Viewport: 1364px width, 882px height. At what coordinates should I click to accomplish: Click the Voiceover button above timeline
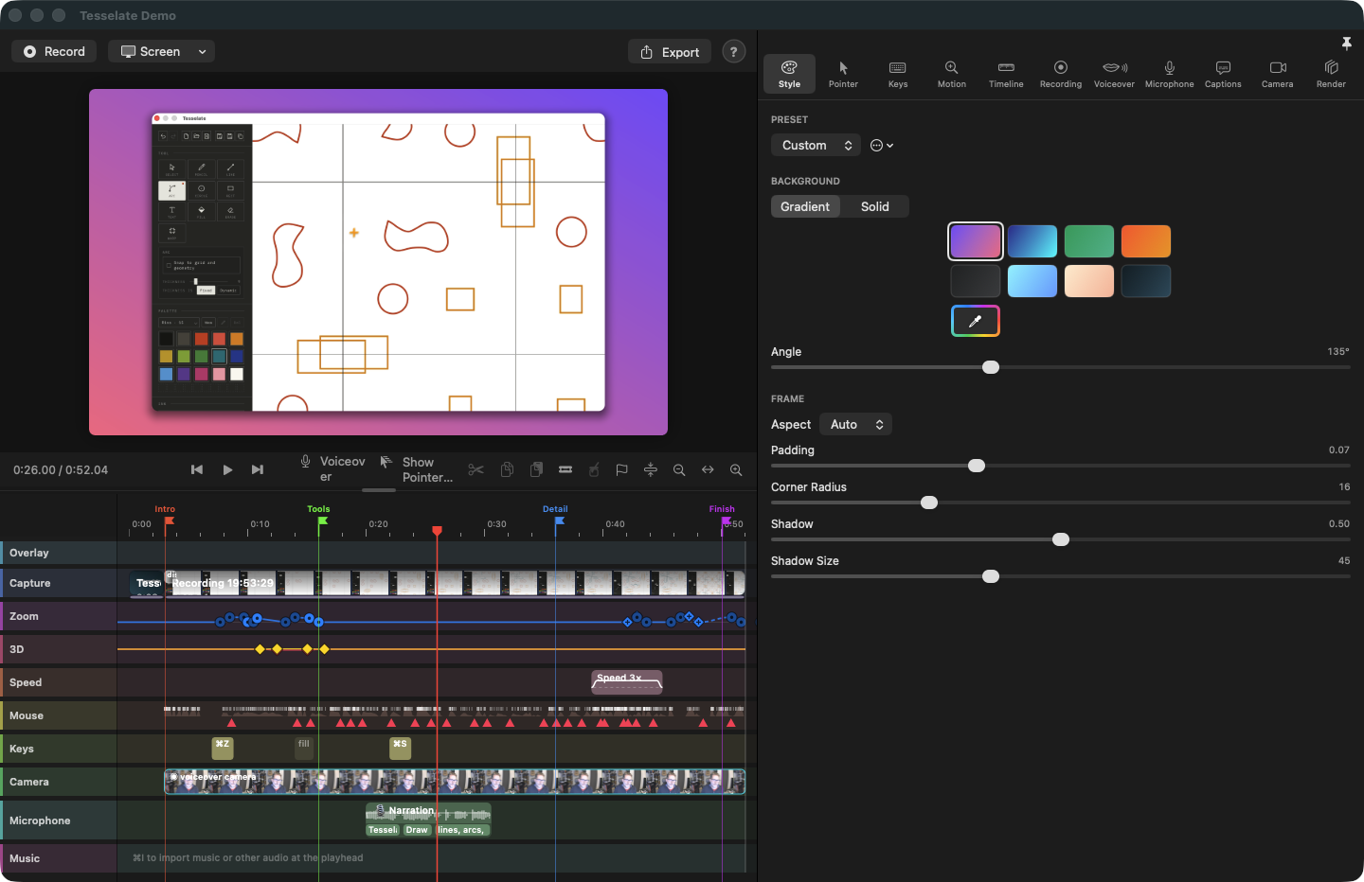[x=333, y=468]
